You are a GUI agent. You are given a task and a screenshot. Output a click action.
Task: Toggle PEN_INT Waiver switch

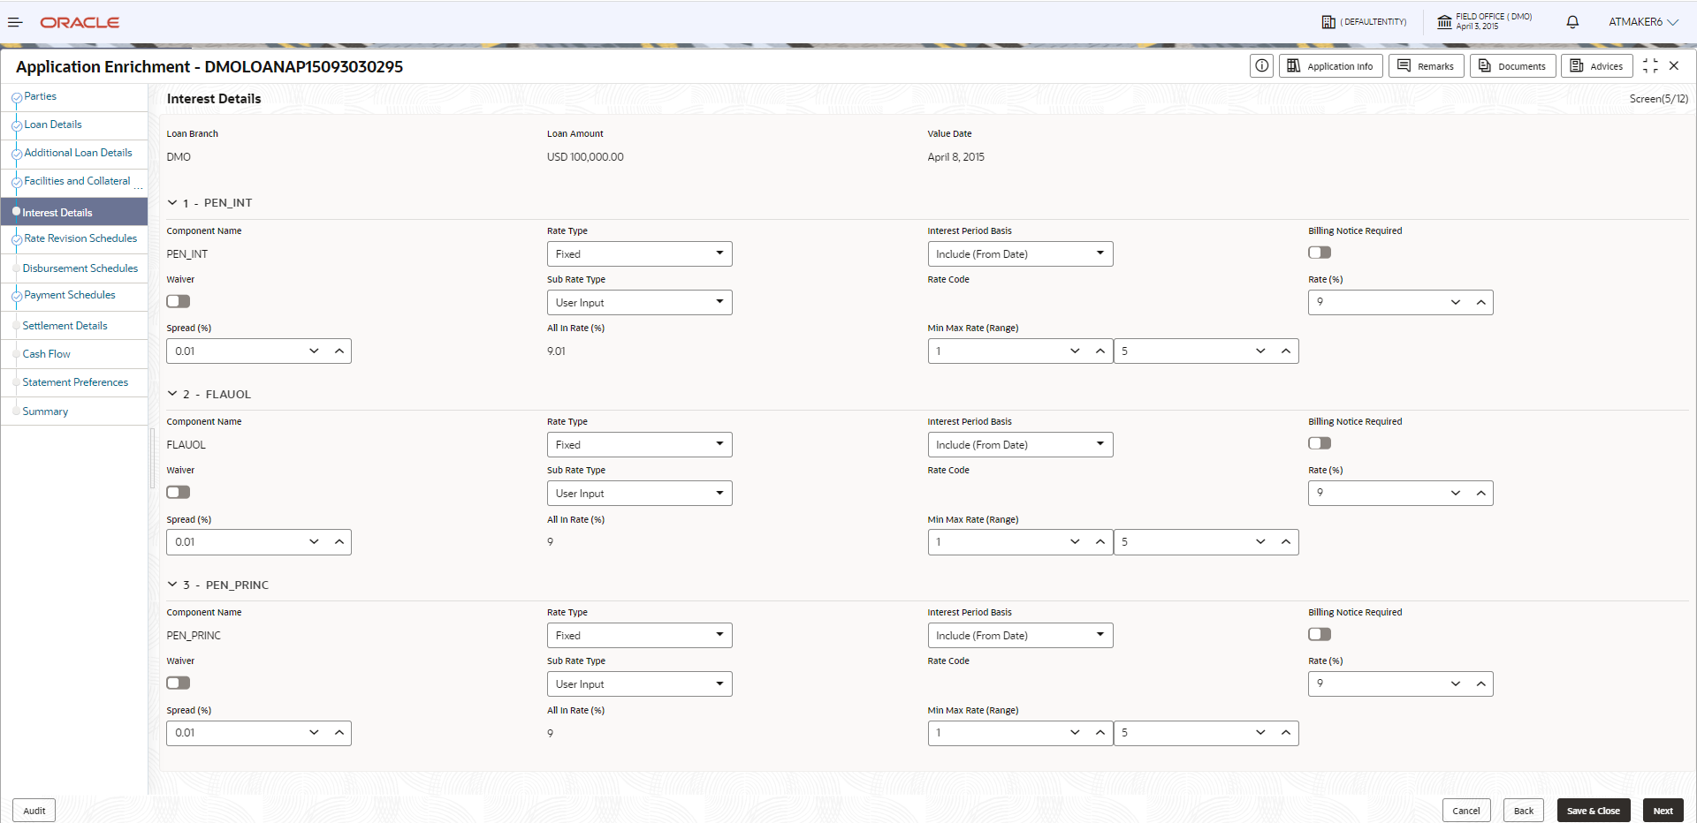179,301
